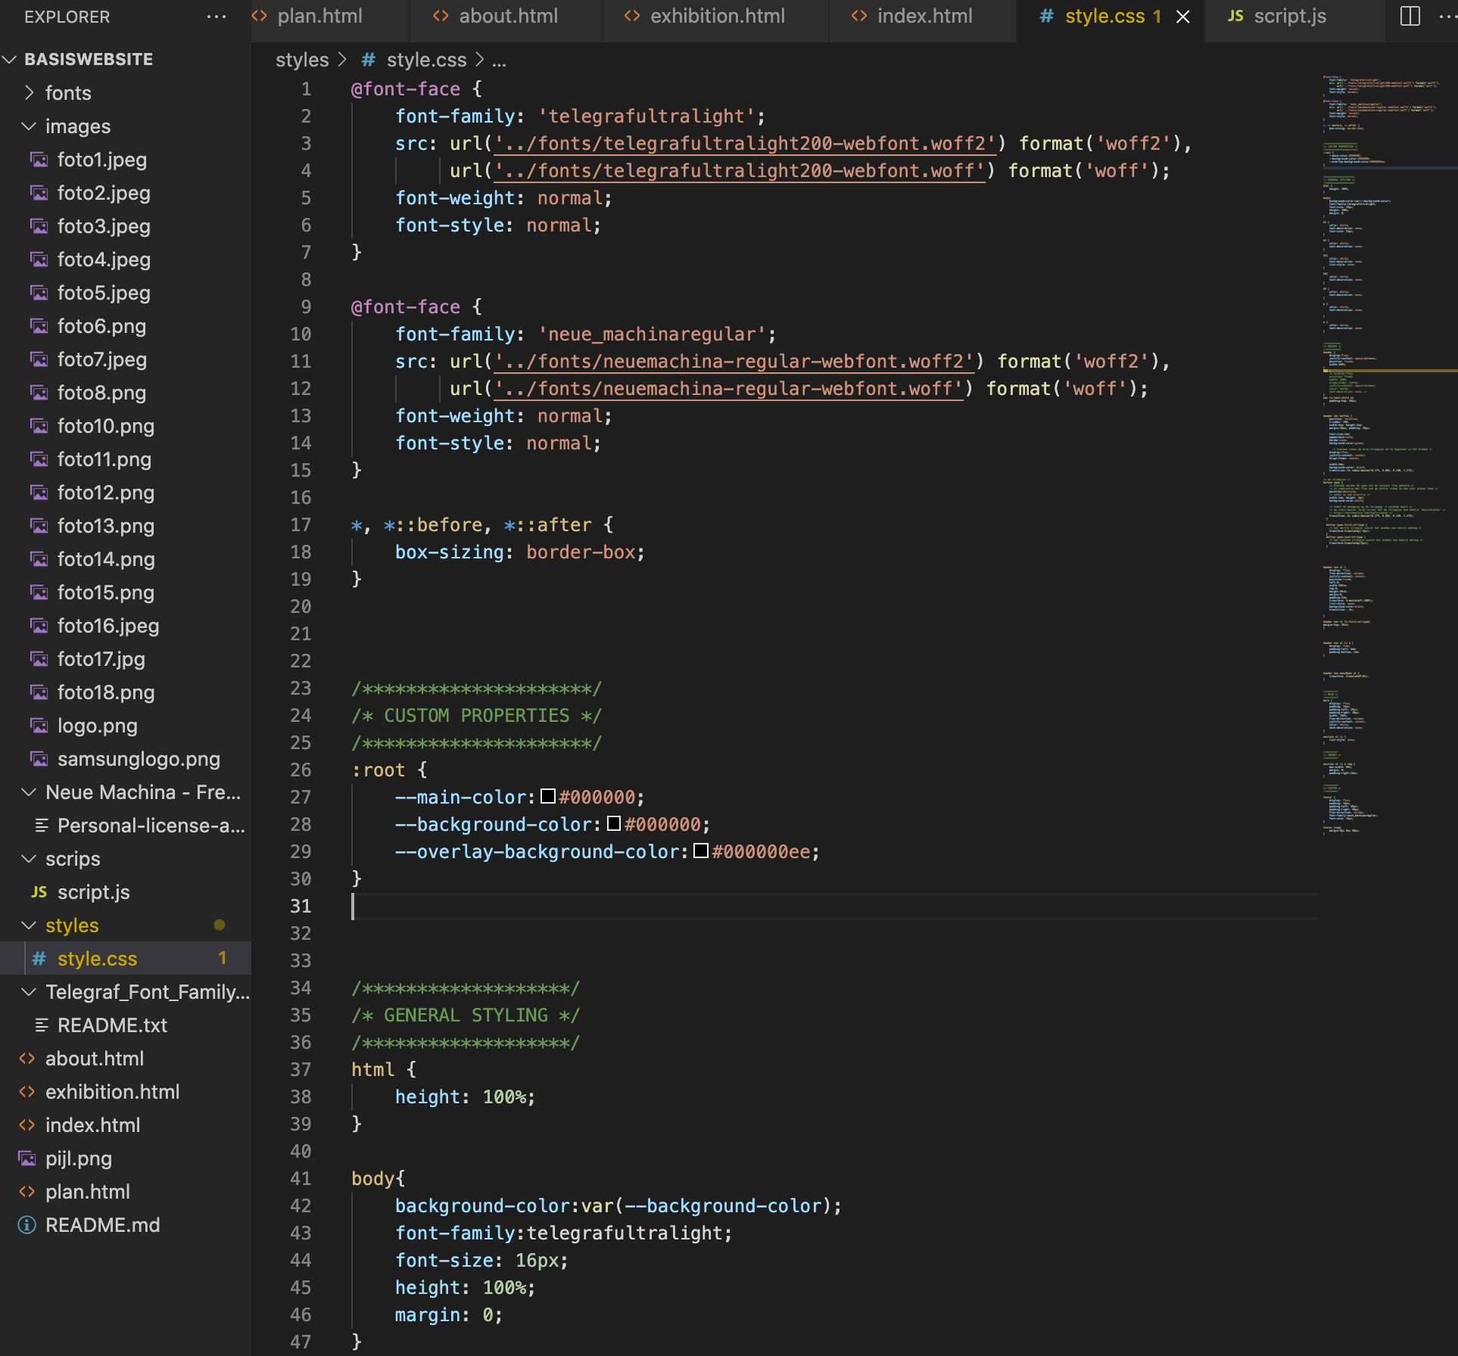Collapse the BASISWEBSITE root folder
This screenshot has width=1458, height=1356.
(10, 58)
